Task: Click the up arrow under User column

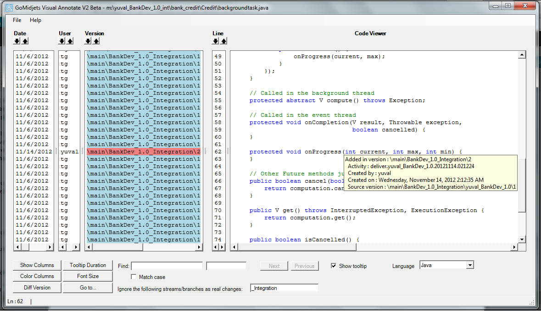Action: click(70, 41)
